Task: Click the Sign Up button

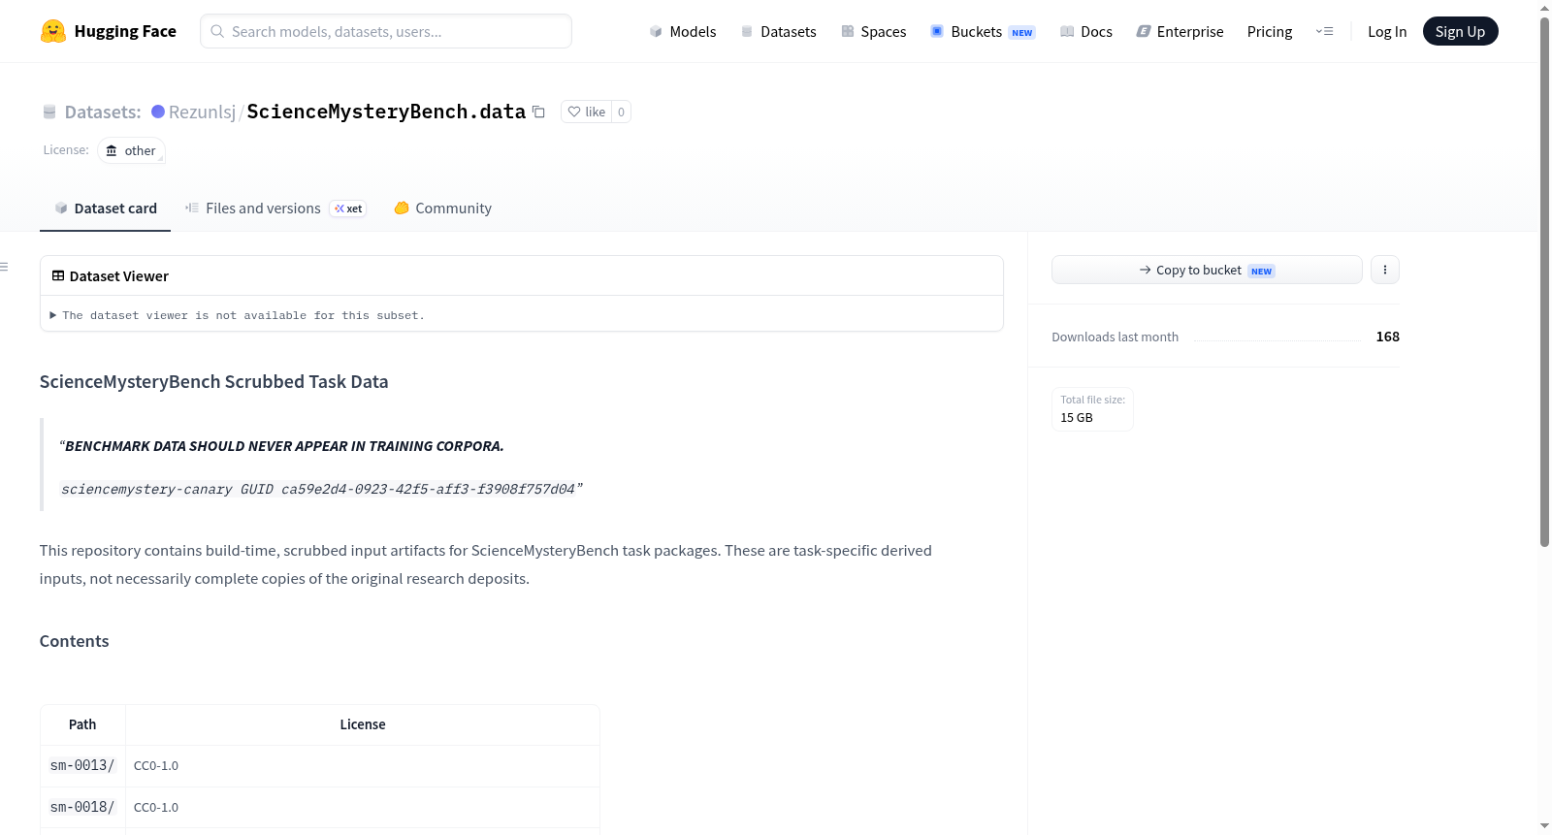Action: pos(1461,31)
